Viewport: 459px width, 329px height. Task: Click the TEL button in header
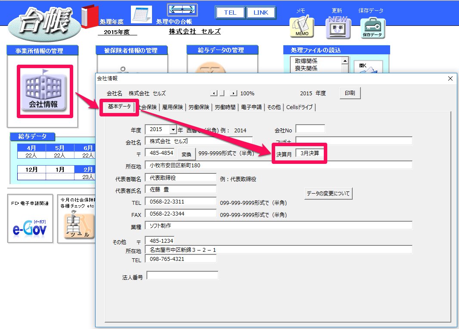[230, 13]
